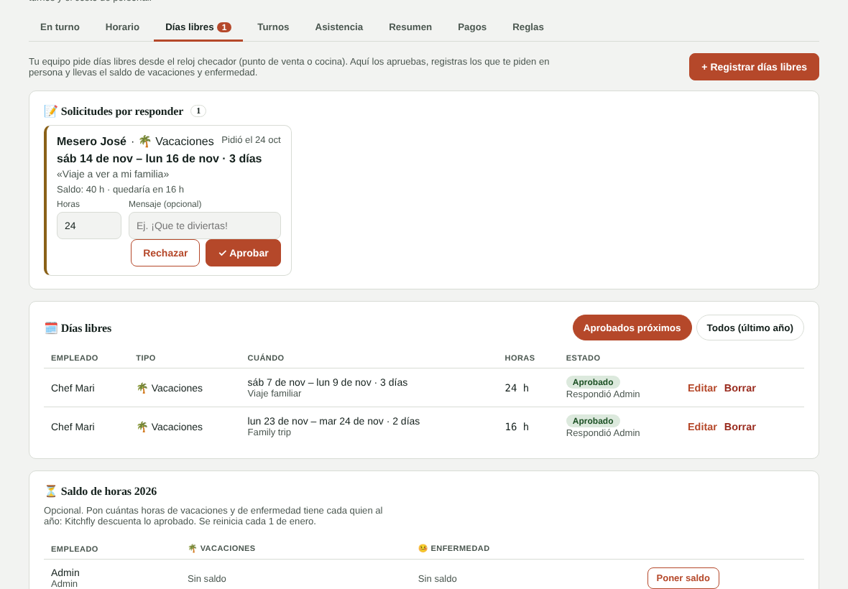
Task: Click the sick face icon by Enfermedad header
Action: (x=423, y=549)
